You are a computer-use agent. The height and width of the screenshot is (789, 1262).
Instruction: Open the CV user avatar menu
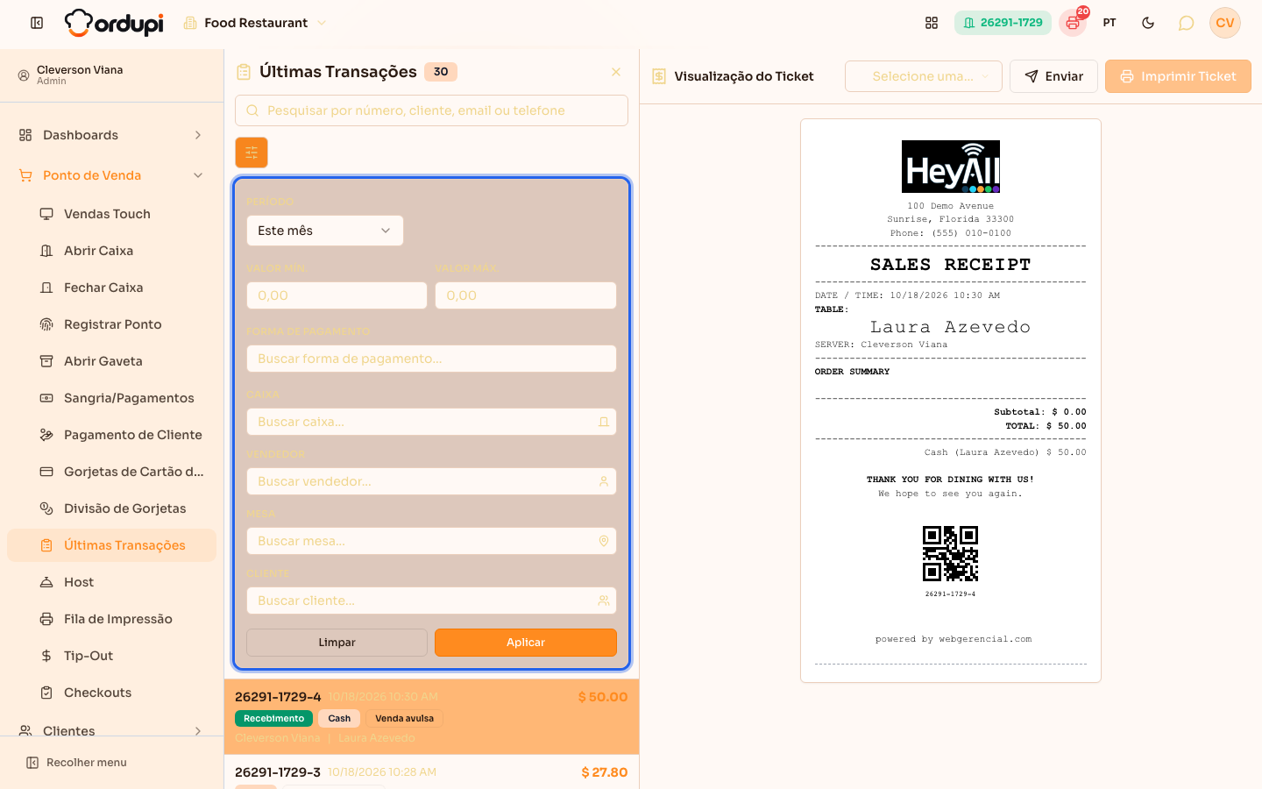1225,23
